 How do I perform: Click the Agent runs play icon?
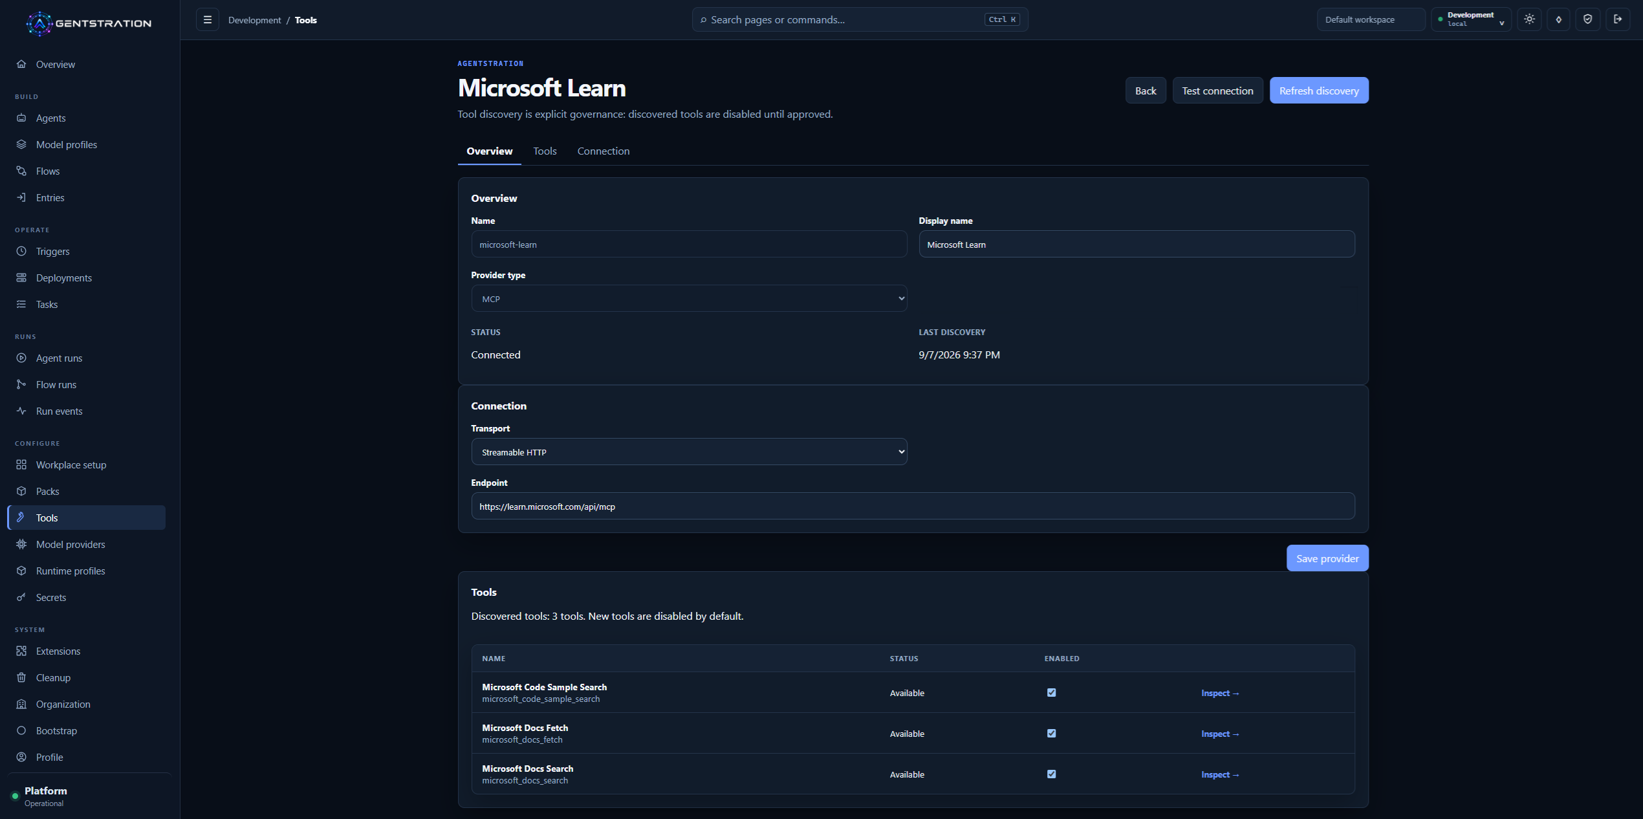coord(21,358)
